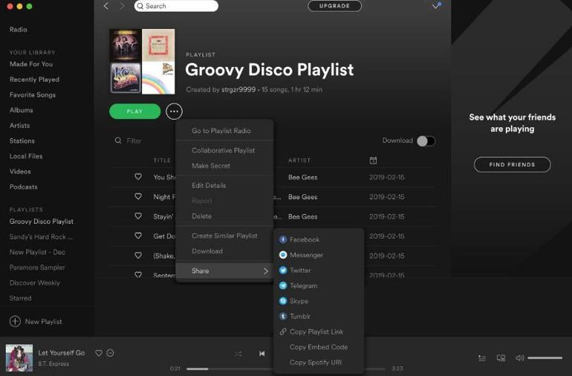572x376 pixels.
Task: Sort by the ARTIST column header
Action: pyautogui.click(x=299, y=161)
